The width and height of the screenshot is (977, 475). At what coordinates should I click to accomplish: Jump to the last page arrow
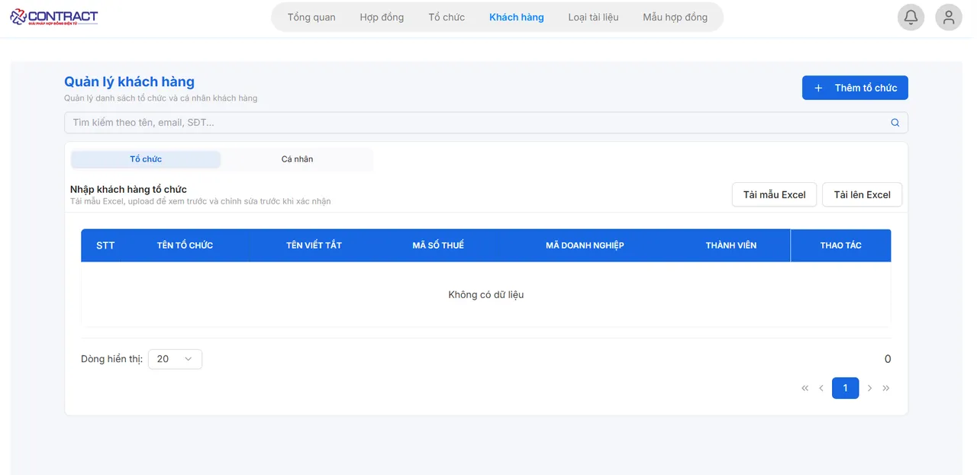pyautogui.click(x=886, y=388)
